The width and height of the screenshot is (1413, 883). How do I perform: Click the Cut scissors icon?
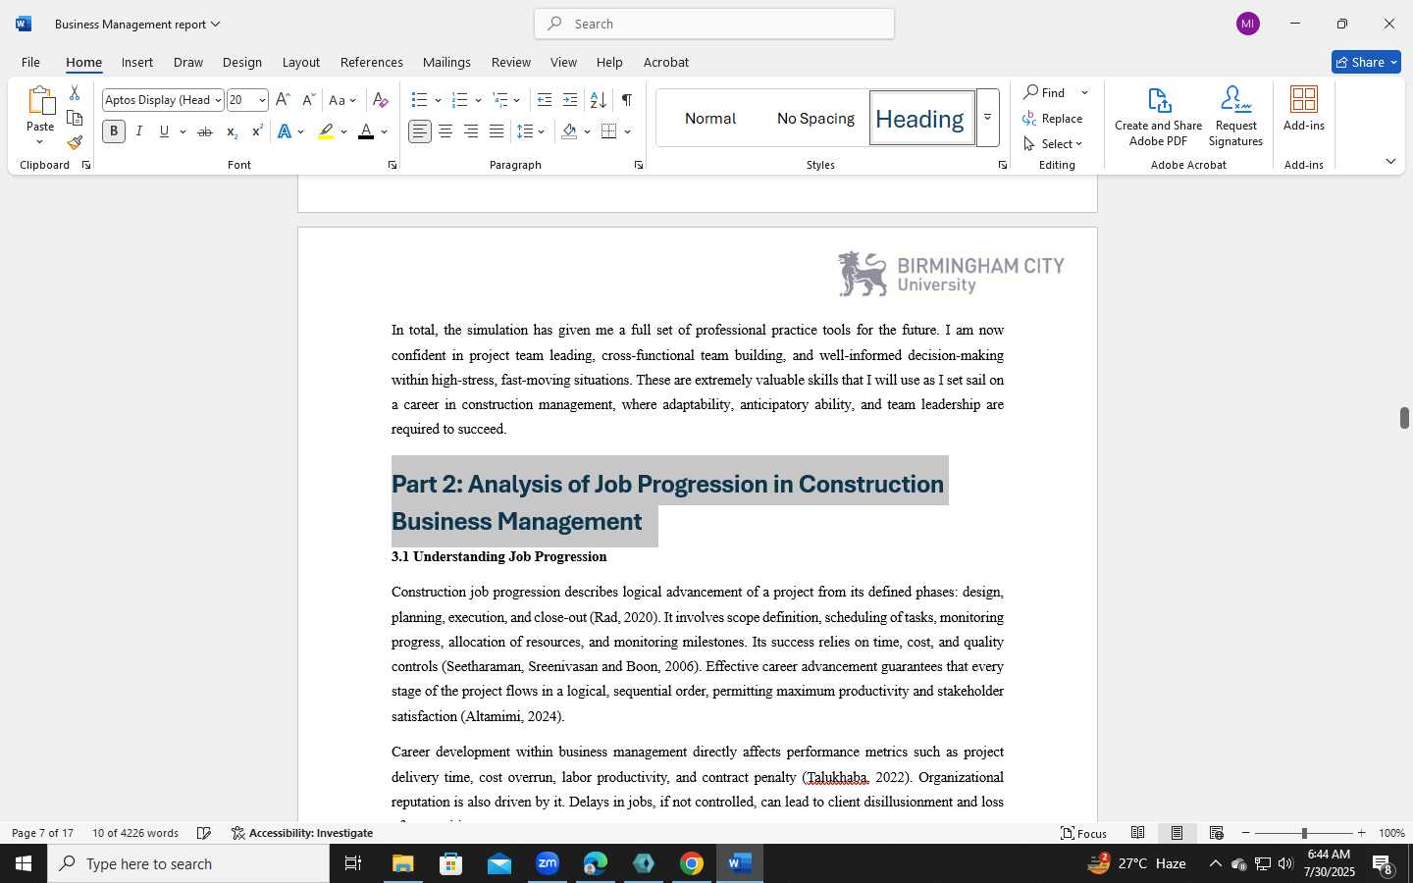point(75,93)
